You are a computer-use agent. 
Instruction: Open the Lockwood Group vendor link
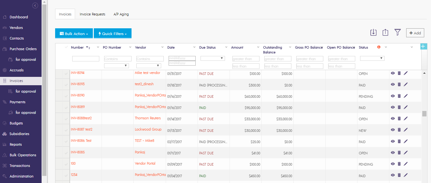coord(148,129)
